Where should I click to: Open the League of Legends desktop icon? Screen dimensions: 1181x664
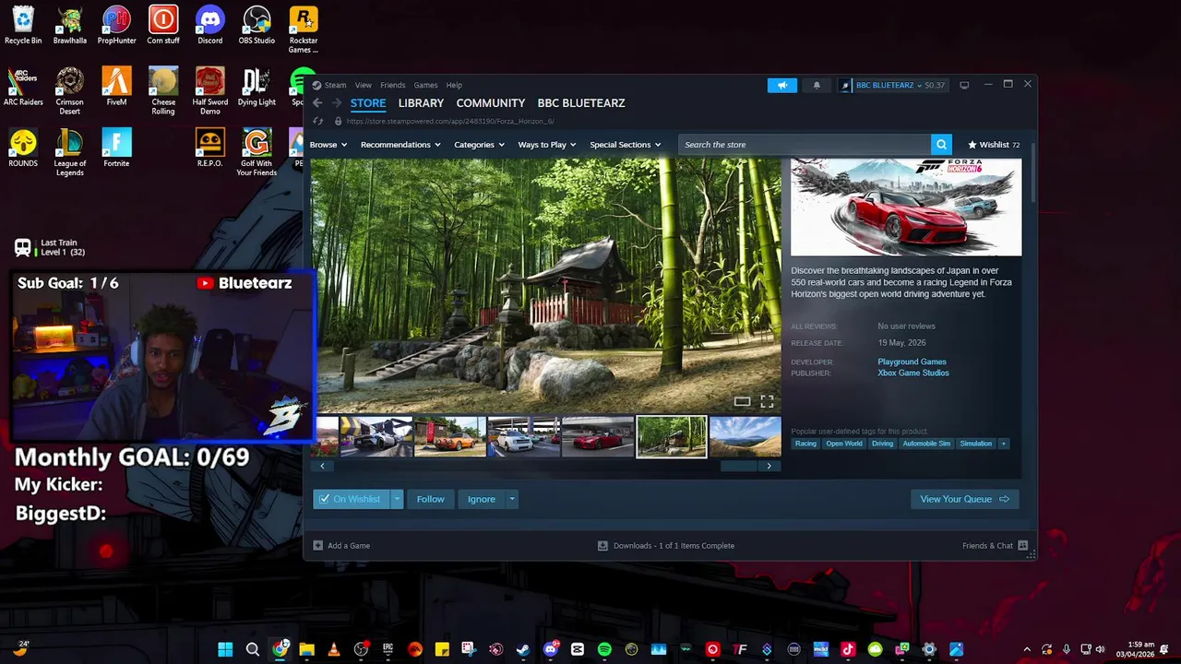point(69,152)
